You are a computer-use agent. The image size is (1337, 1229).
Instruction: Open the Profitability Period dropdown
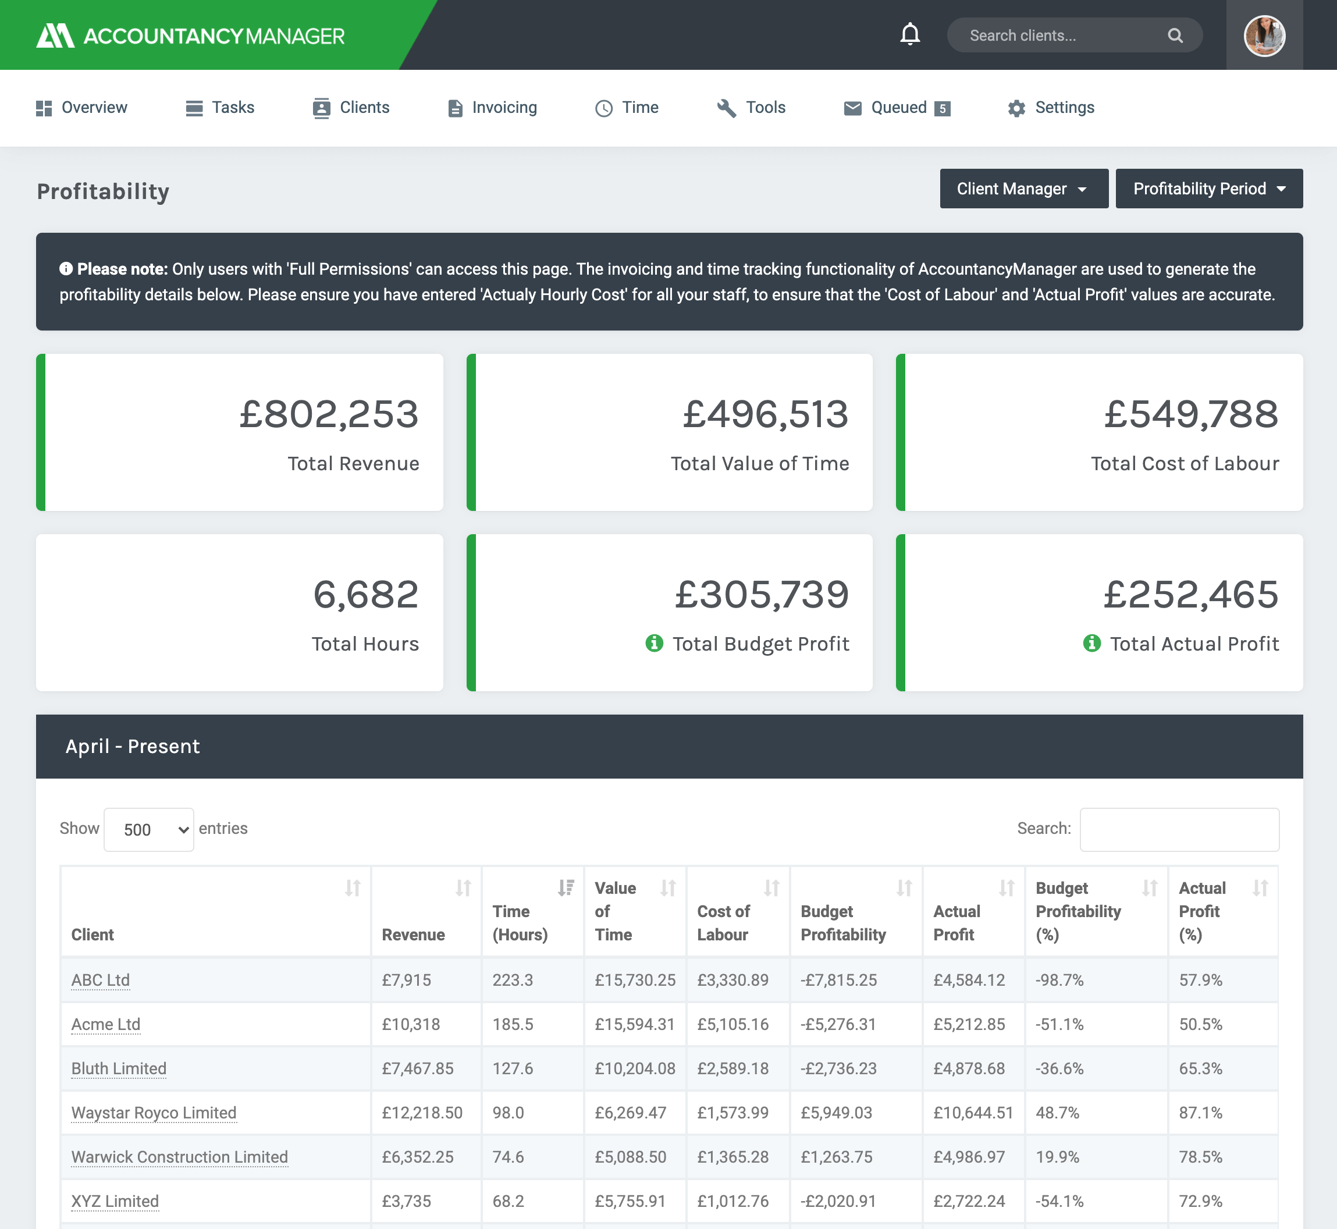[x=1208, y=189]
